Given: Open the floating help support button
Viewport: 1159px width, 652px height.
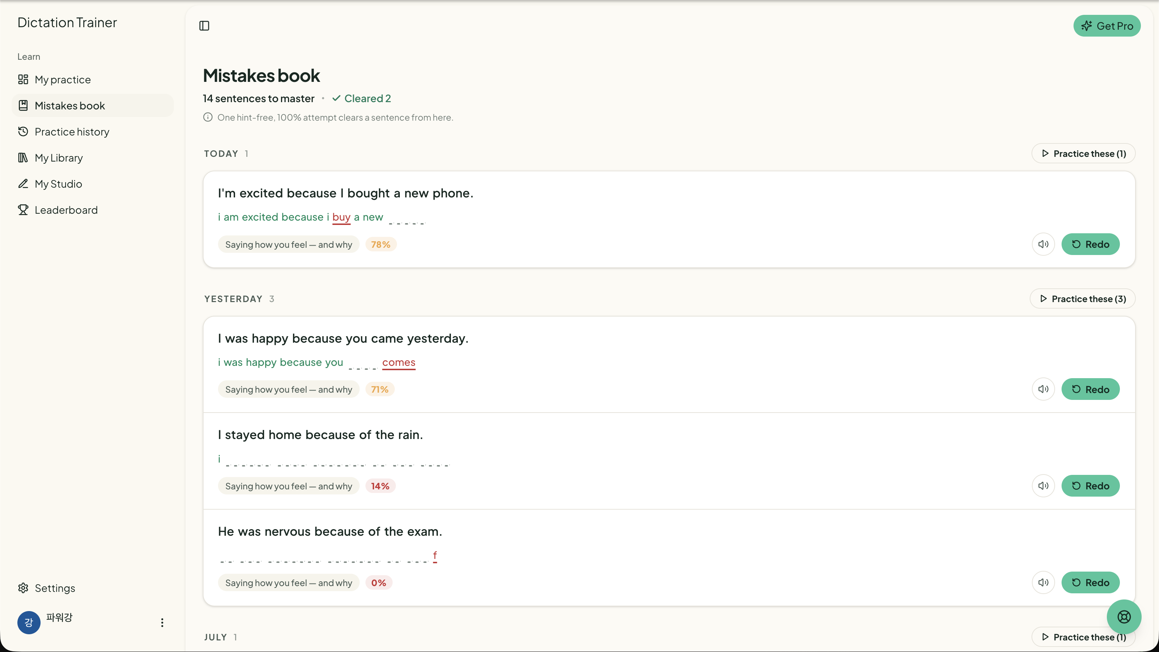Looking at the screenshot, I should [1124, 617].
